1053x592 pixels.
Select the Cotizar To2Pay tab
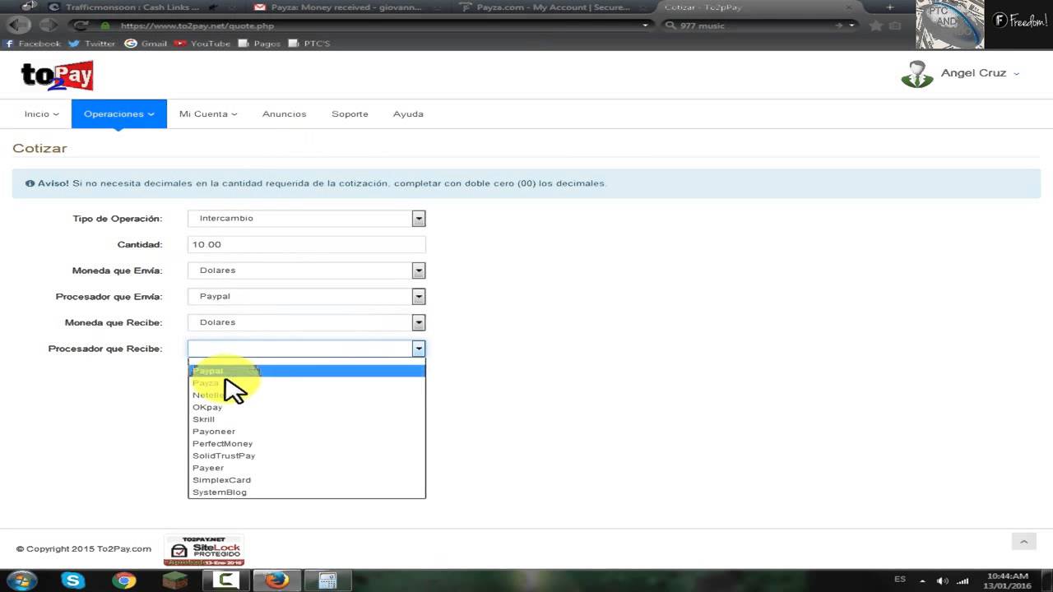[x=757, y=7]
